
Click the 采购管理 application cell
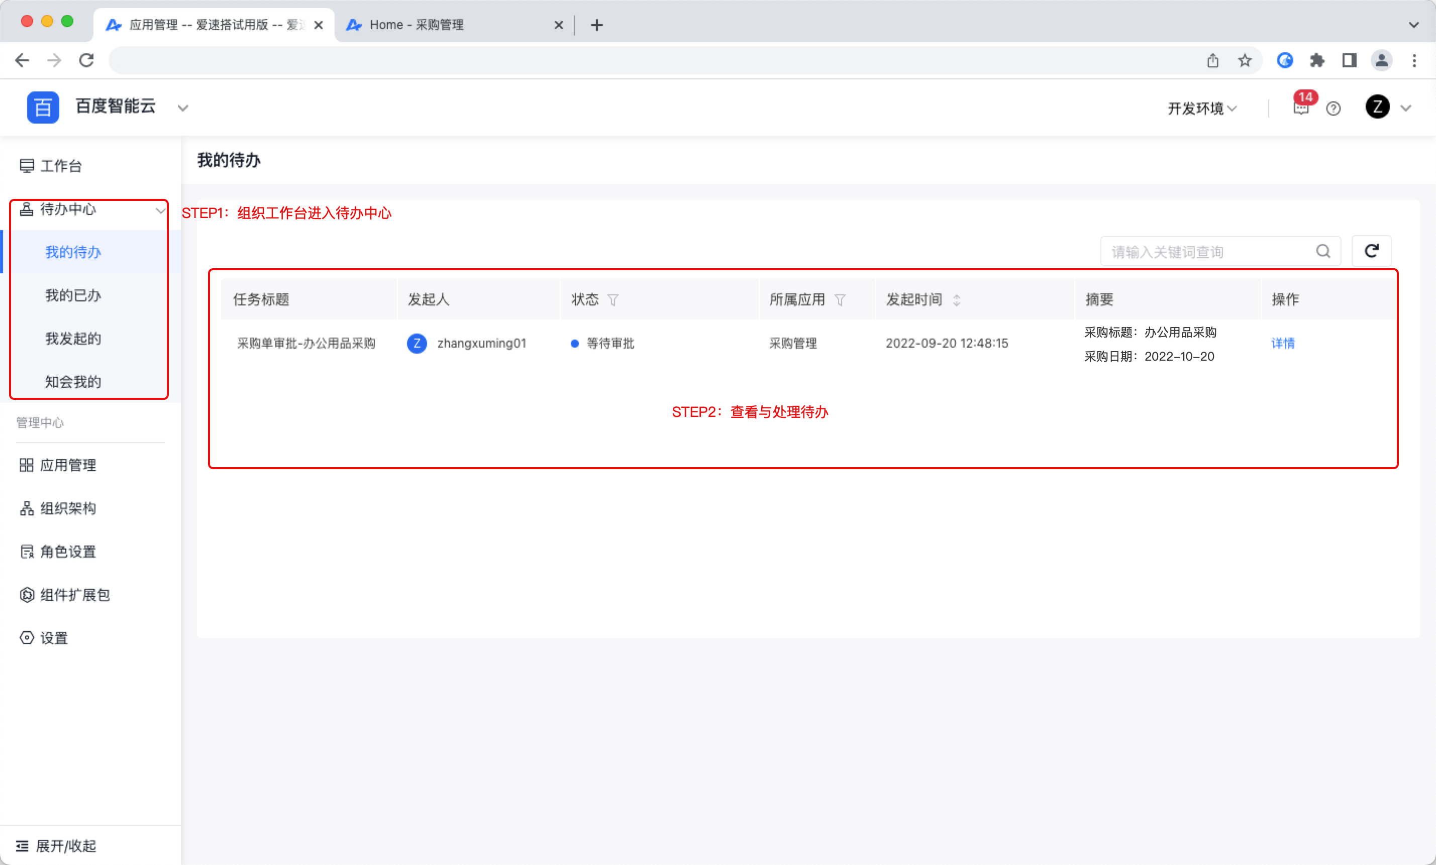pos(792,343)
